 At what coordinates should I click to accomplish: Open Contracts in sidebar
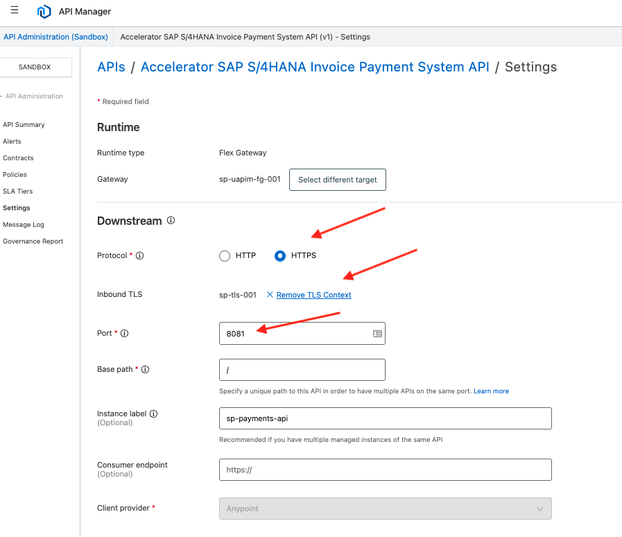point(18,158)
